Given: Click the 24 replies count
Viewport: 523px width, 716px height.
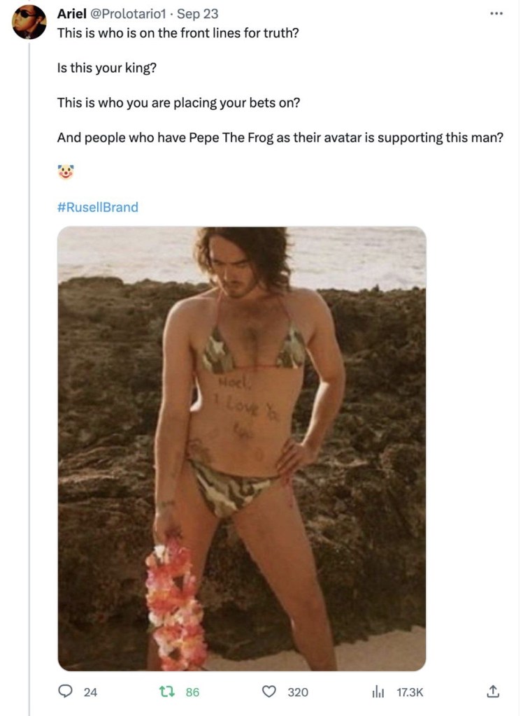Looking at the screenshot, I should tap(90, 692).
